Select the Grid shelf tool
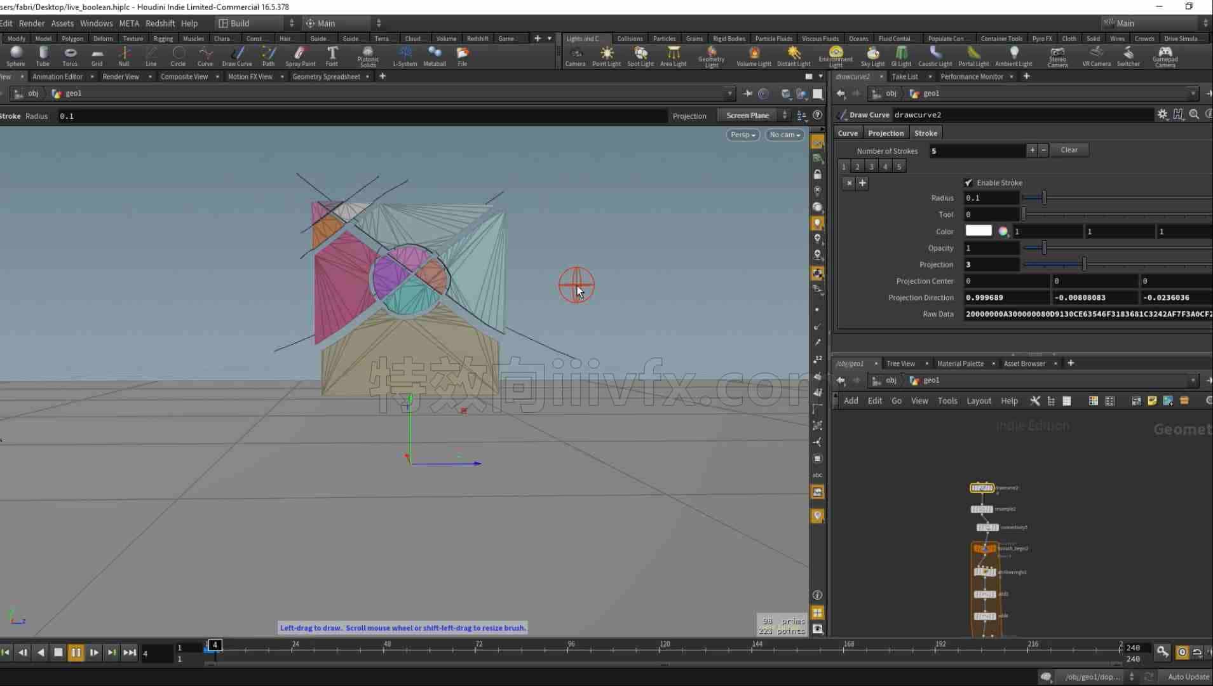 [97, 56]
